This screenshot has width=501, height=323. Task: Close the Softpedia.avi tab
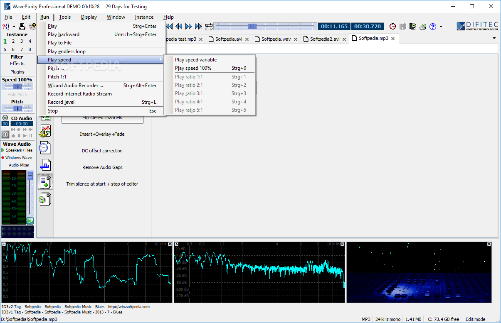click(x=247, y=39)
